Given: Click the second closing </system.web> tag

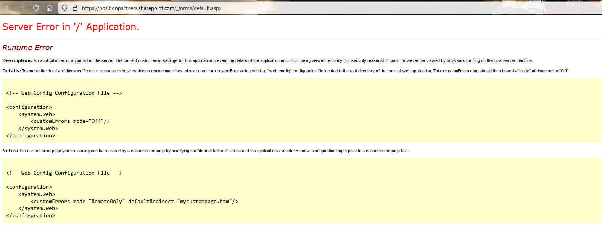Looking at the screenshot, I should [38, 208].
